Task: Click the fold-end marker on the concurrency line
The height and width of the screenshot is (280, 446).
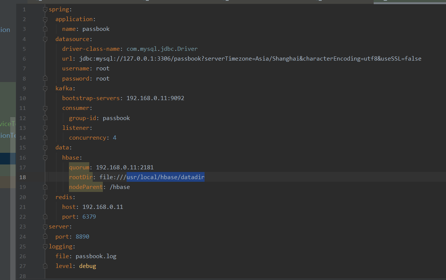Action: pos(45,138)
